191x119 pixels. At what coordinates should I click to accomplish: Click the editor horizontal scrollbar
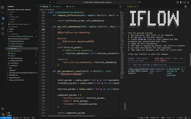71,116
